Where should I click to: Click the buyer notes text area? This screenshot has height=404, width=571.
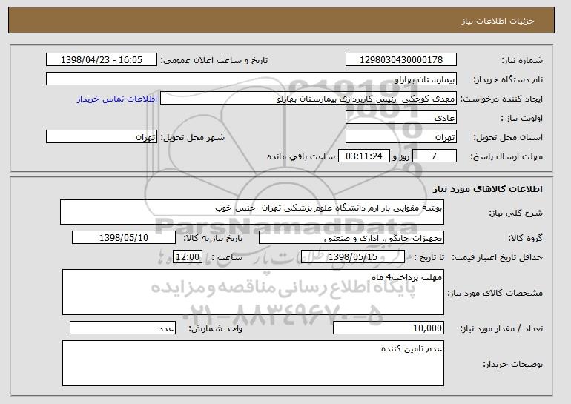[253, 363]
